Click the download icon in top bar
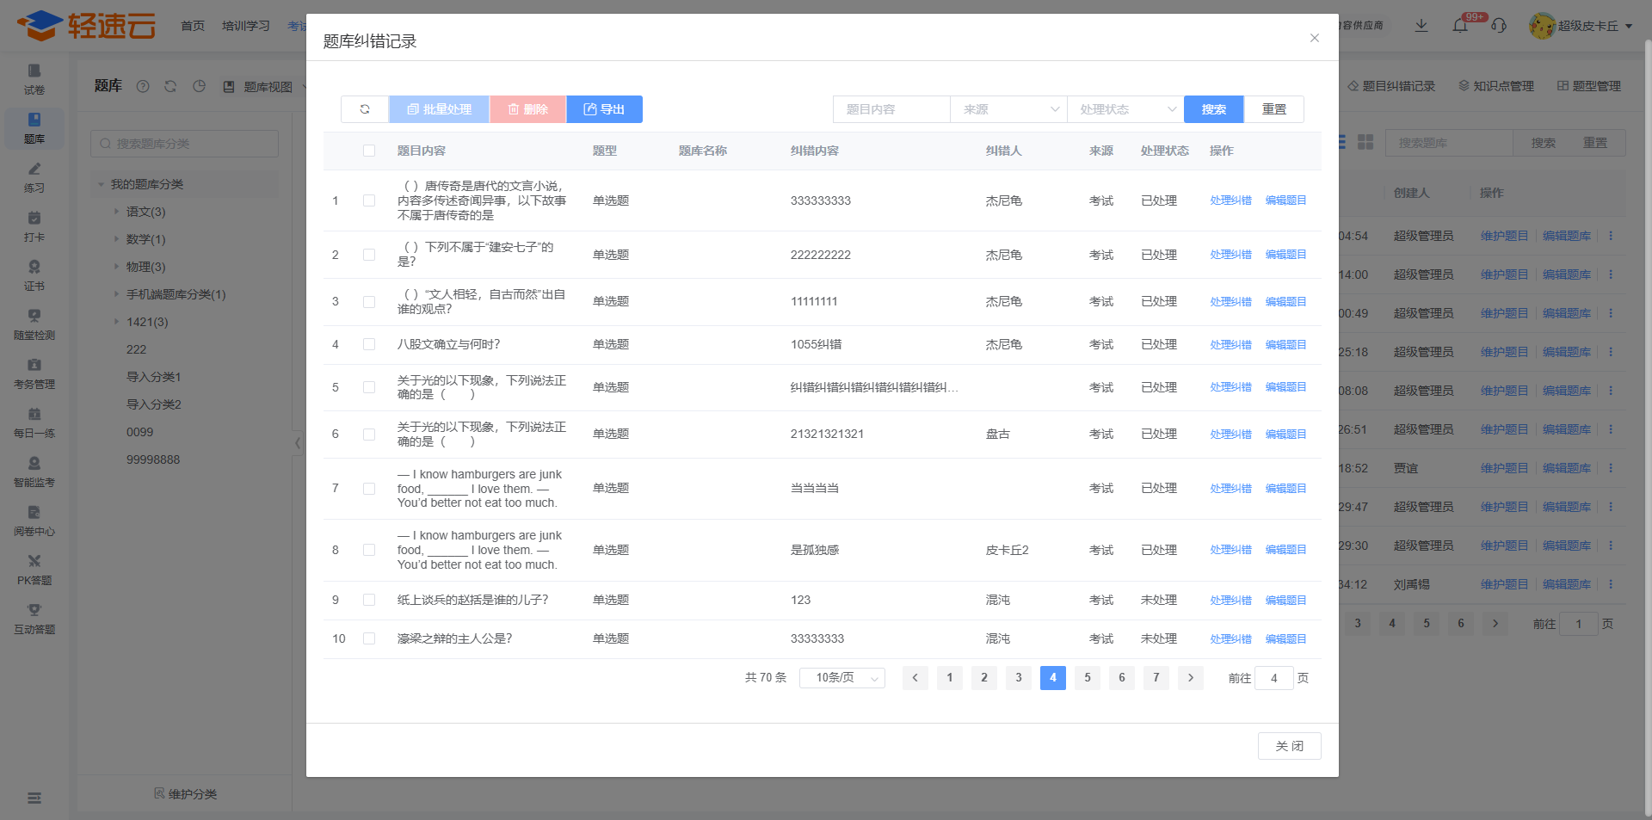This screenshot has width=1652, height=820. (x=1421, y=26)
